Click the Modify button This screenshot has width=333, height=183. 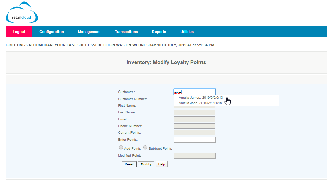(146, 164)
